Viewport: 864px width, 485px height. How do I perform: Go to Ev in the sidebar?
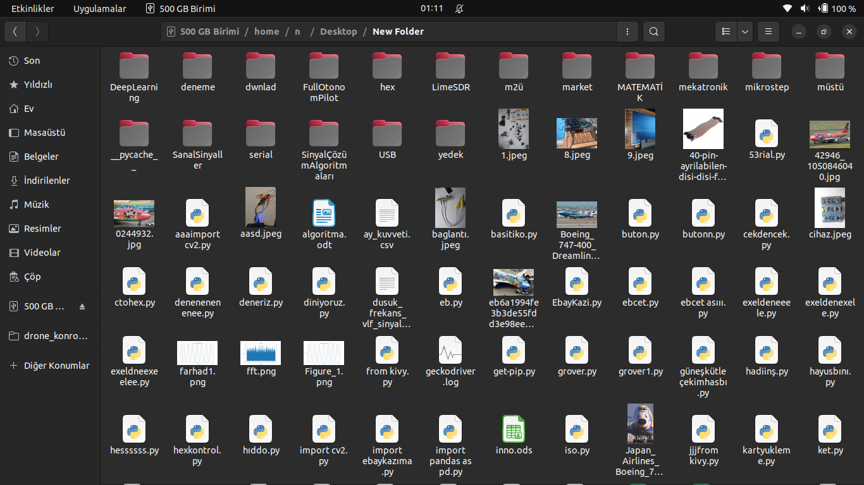point(50,109)
